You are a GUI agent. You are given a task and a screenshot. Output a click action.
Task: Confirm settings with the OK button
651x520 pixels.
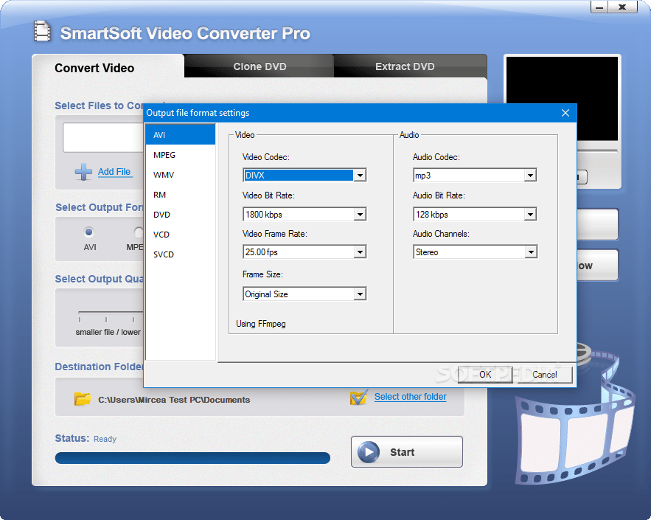484,375
